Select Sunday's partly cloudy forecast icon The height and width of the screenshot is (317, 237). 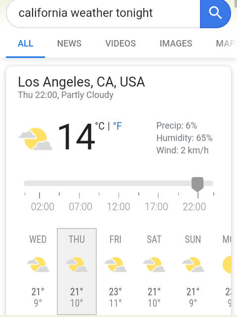tap(193, 265)
